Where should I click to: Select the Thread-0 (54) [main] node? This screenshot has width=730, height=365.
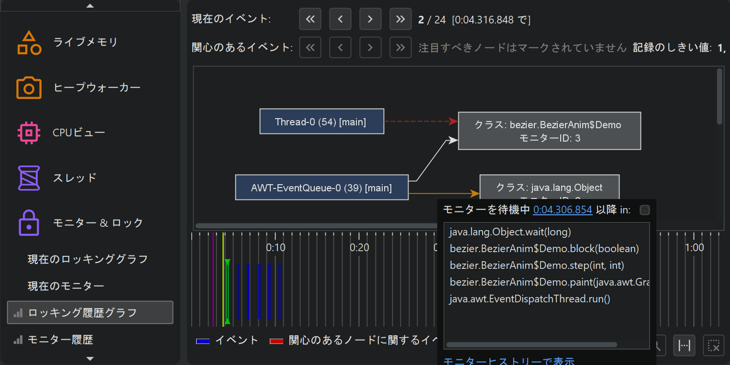pyautogui.click(x=321, y=122)
